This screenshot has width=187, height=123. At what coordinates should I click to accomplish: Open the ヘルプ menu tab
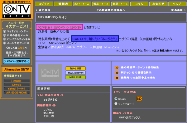tap(177, 4)
